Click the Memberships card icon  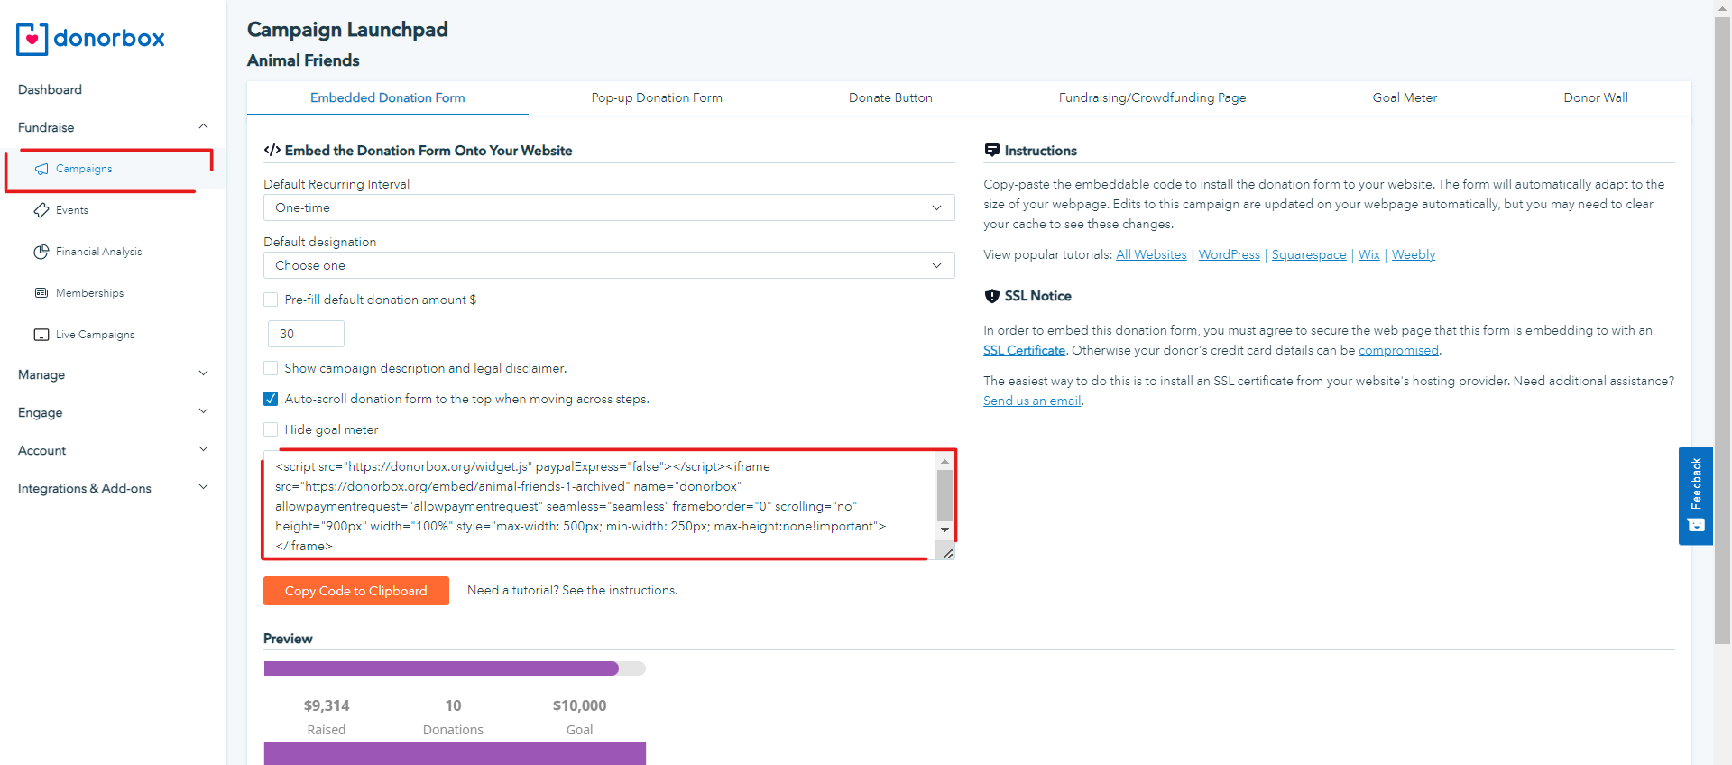click(41, 293)
